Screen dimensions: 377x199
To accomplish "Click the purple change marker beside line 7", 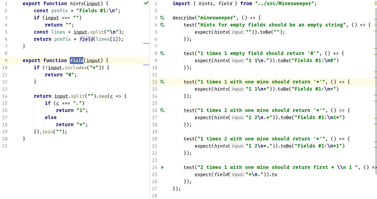I will point(146,44).
